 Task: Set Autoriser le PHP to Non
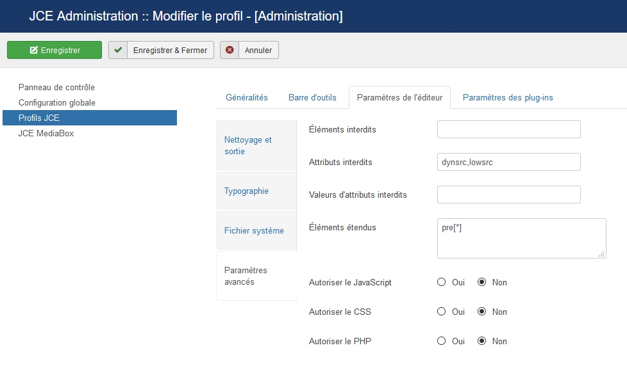[x=482, y=341]
